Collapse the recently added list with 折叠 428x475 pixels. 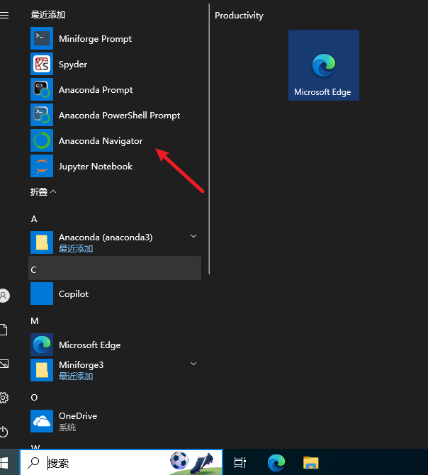tap(43, 191)
